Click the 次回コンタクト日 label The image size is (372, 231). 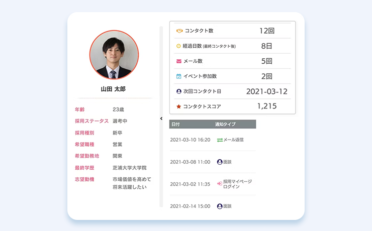click(x=202, y=91)
